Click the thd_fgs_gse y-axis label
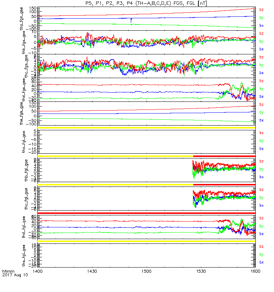 (24, 90)
